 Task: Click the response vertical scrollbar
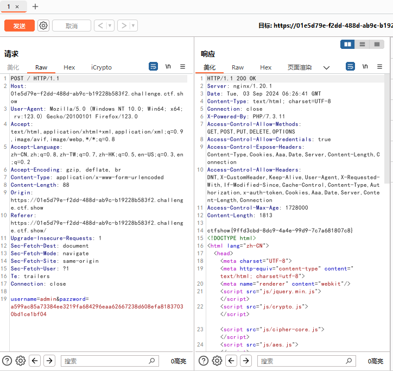coord(386,128)
